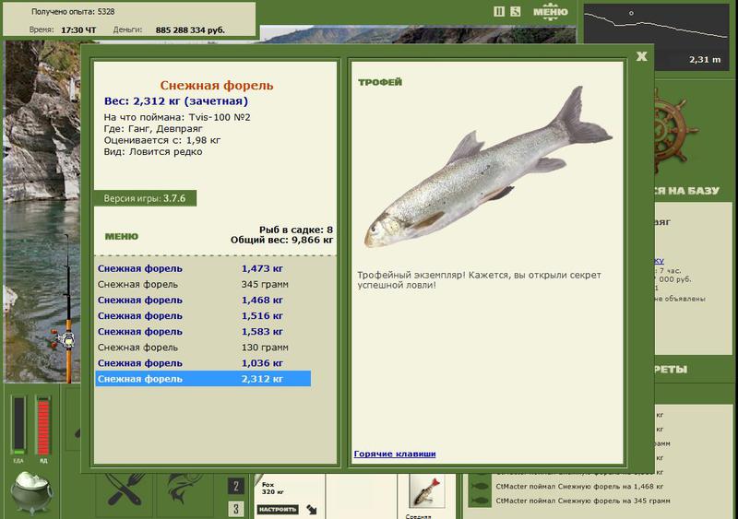Close the trophy dialog with X

[x=641, y=56]
